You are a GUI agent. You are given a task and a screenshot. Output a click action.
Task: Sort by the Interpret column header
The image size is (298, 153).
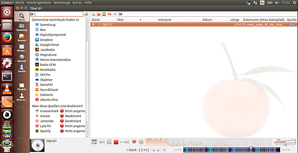click(165, 20)
